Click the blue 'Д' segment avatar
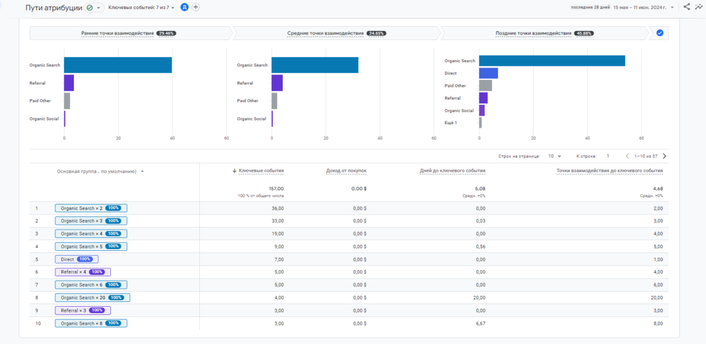This screenshot has height=344, width=706. pyautogui.click(x=184, y=7)
